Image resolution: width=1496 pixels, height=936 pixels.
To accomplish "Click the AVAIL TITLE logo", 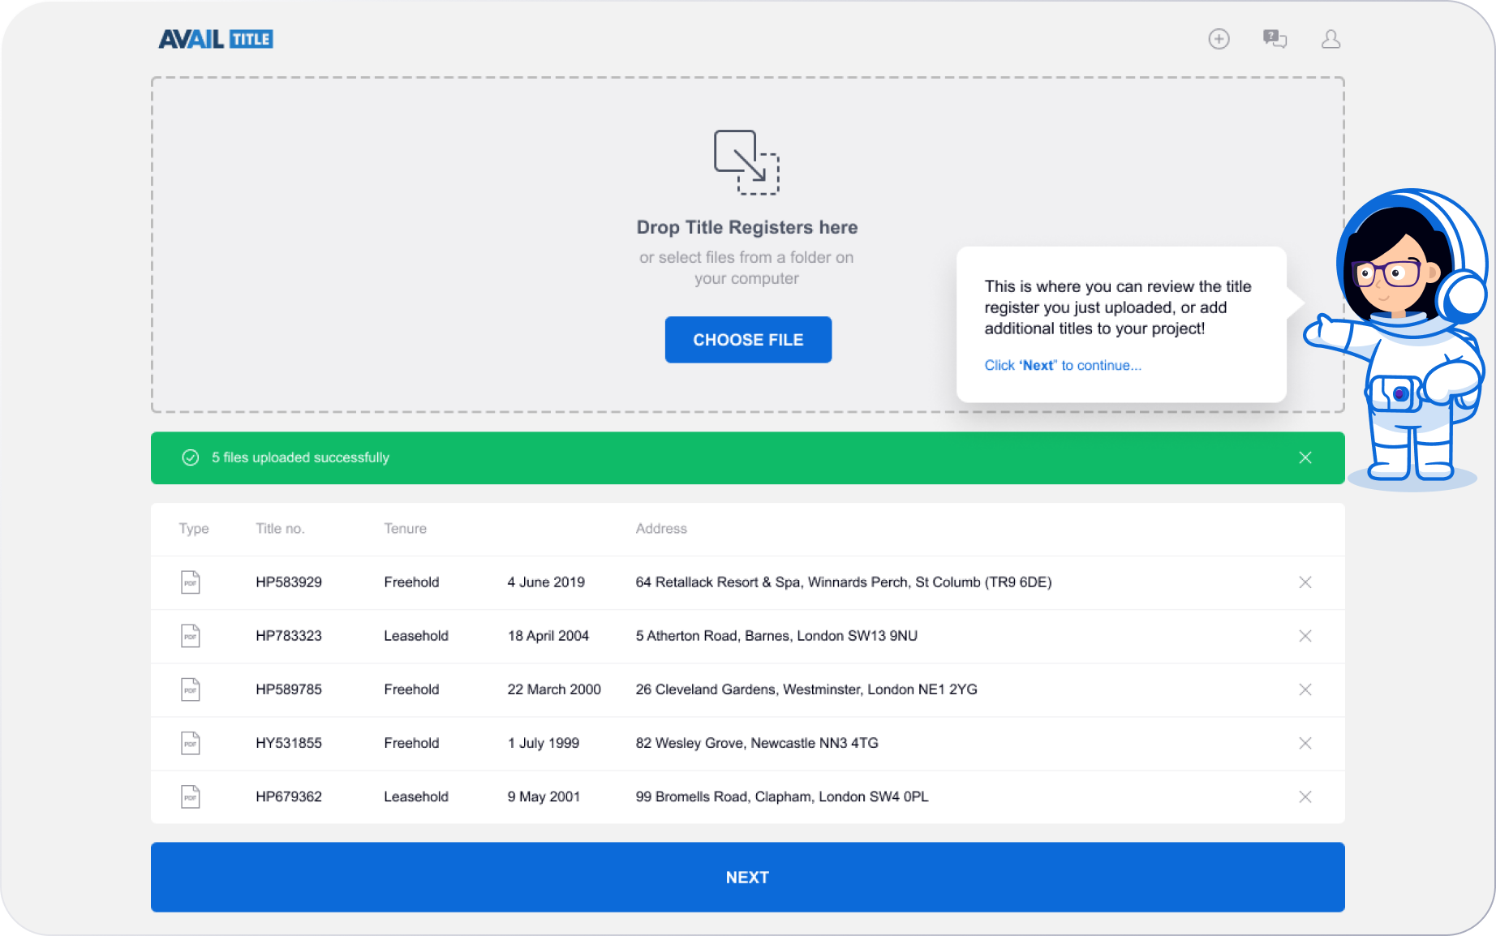I will tap(214, 38).
